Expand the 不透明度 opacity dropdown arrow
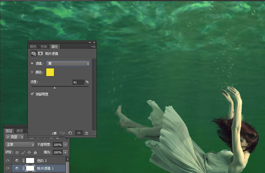Viewport: 265px width, 173px height. coord(65,145)
